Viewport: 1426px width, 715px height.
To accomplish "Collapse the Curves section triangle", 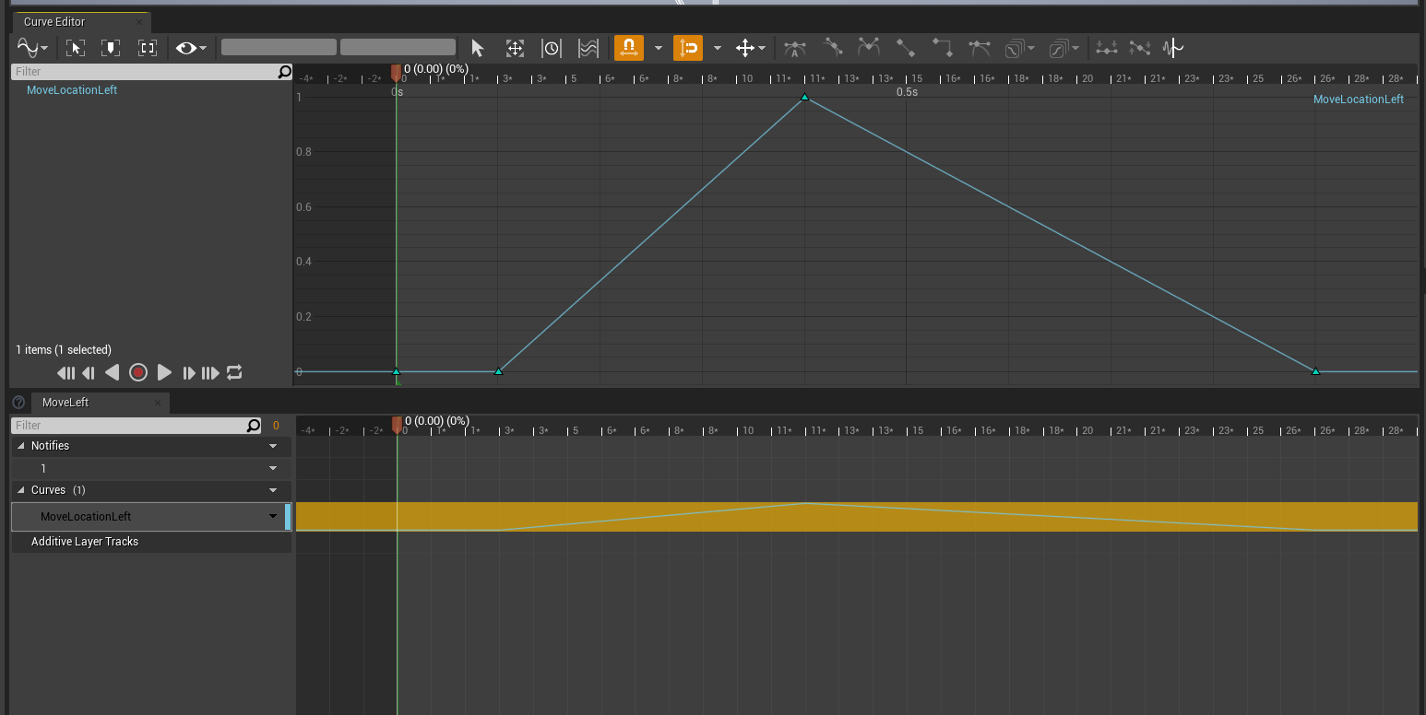I will pos(21,490).
